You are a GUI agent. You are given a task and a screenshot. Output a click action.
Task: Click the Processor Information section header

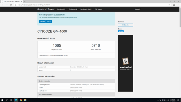tap(76, 94)
